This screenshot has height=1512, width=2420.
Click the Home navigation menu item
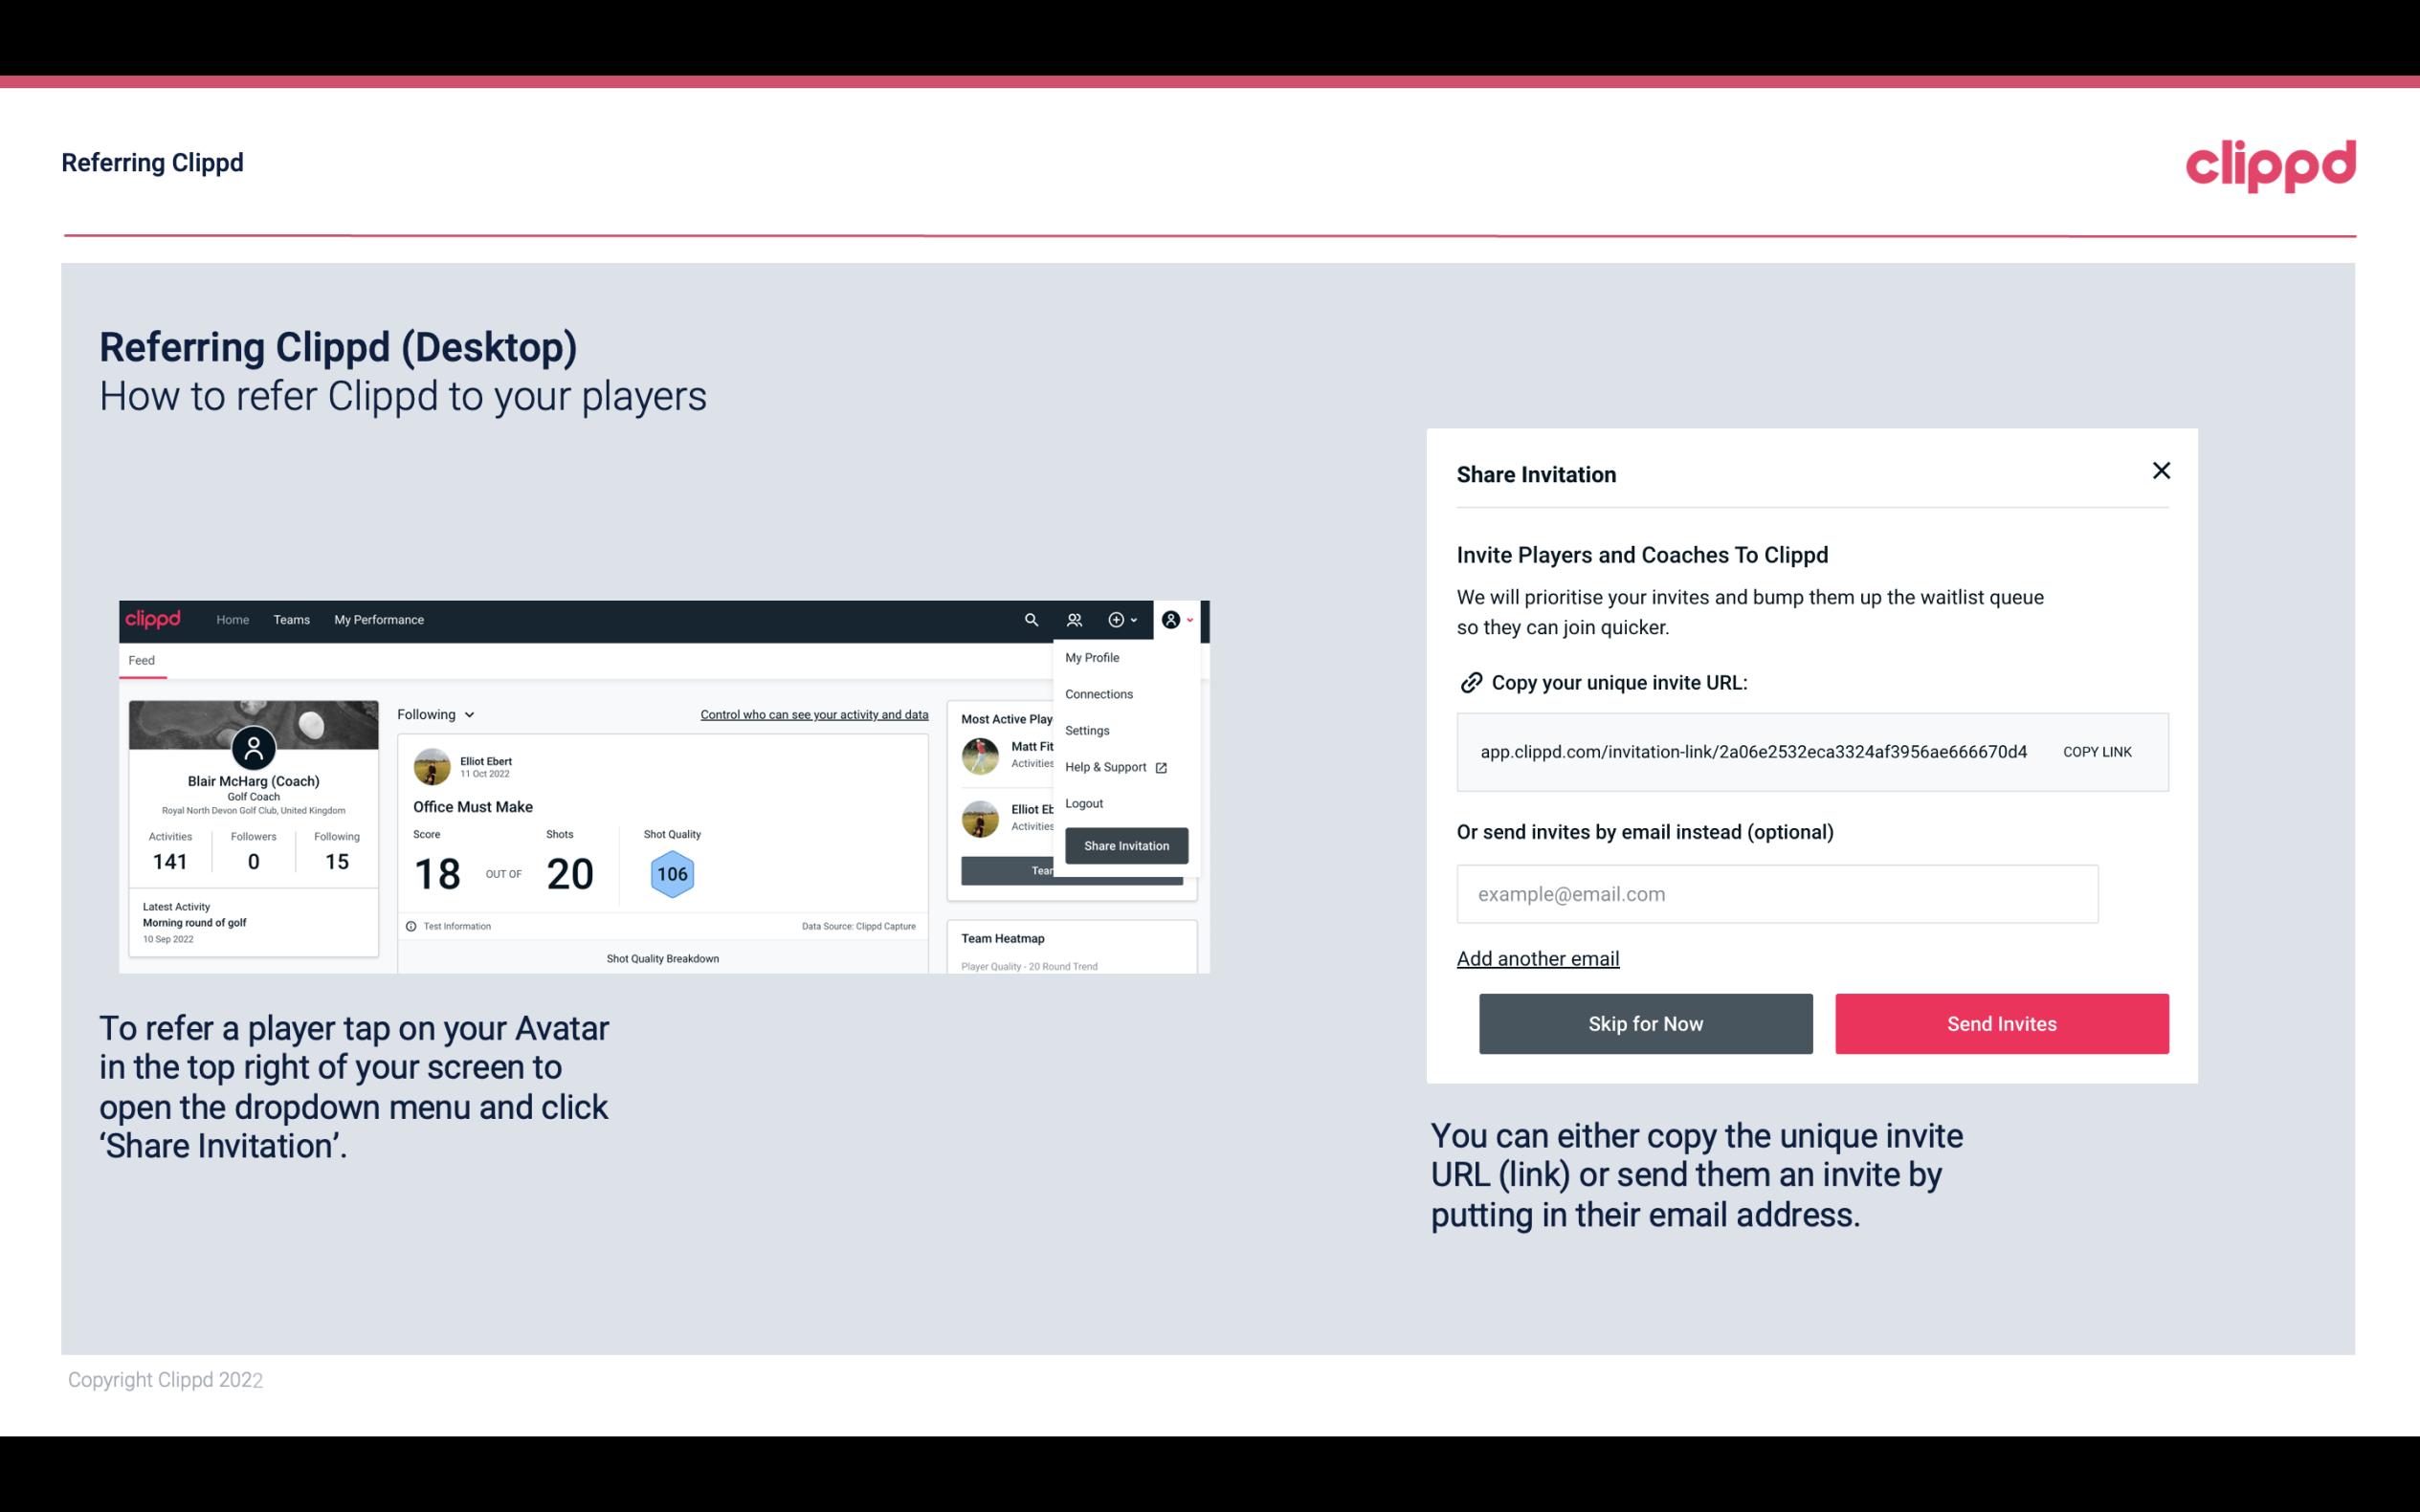pos(232,619)
